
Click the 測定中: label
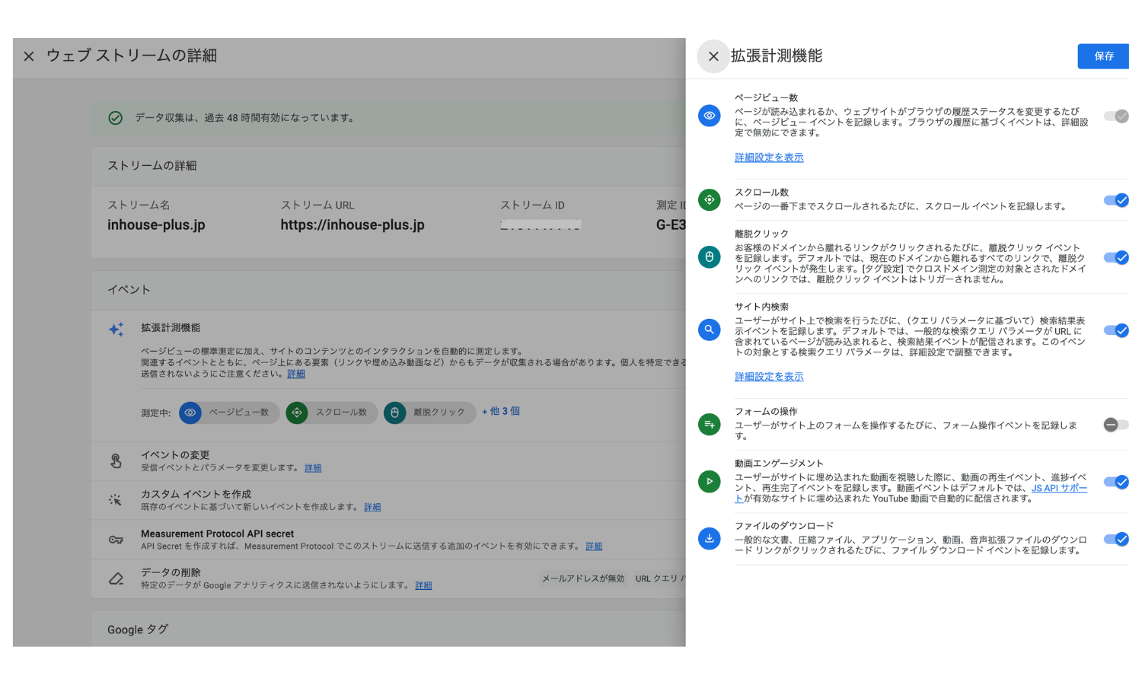click(x=155, y=413)
